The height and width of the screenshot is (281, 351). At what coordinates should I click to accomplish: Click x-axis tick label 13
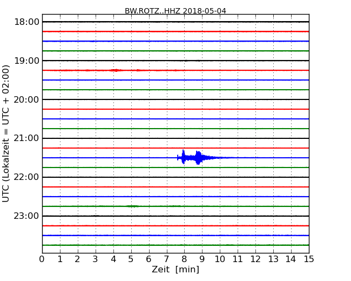coord(273,259)
